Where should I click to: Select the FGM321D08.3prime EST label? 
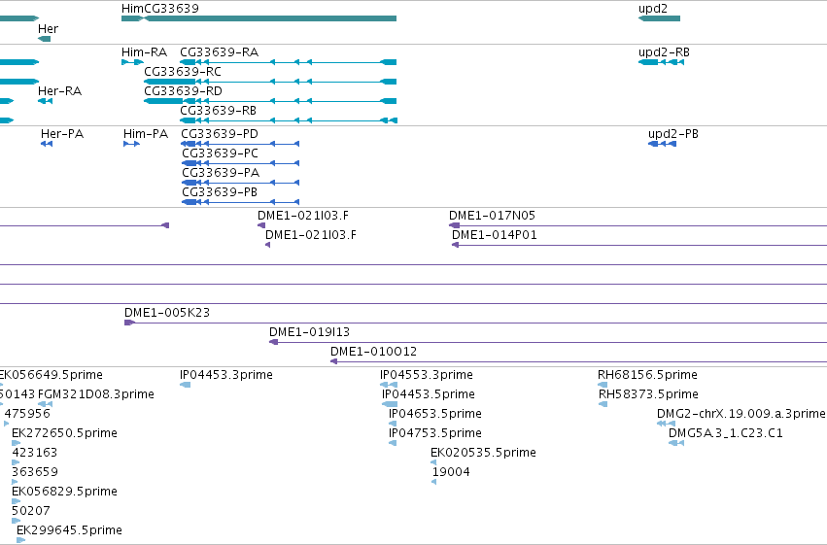point(96,394)
